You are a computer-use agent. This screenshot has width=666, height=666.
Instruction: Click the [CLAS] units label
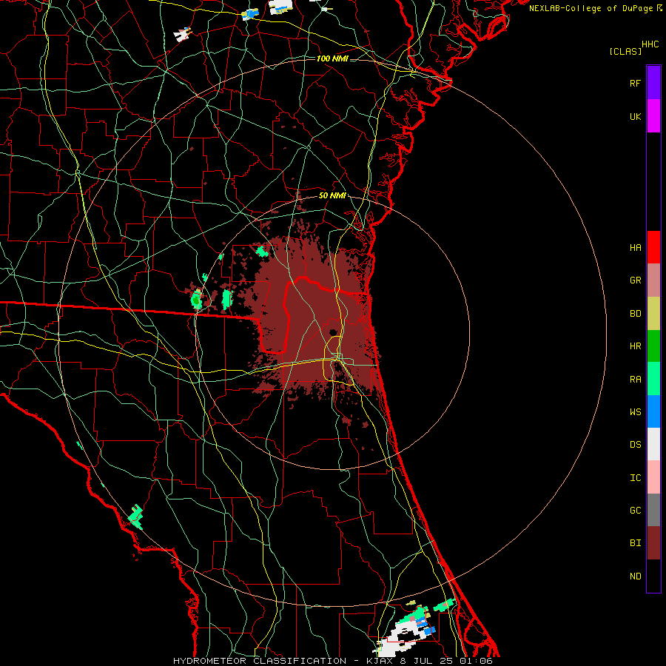pos(625,51)
